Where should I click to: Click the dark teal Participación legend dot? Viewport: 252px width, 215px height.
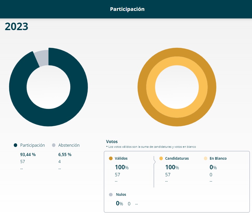pyautogui.click(x=16, y=145)
